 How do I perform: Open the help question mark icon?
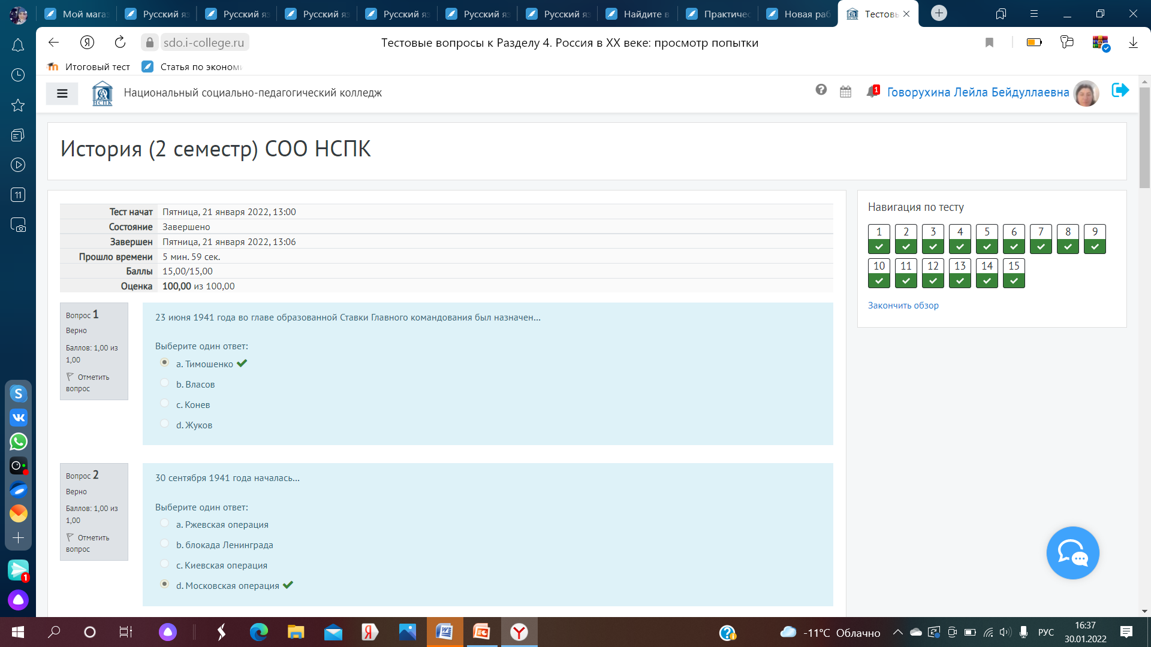pyautogui.click(x=821, y=90)
